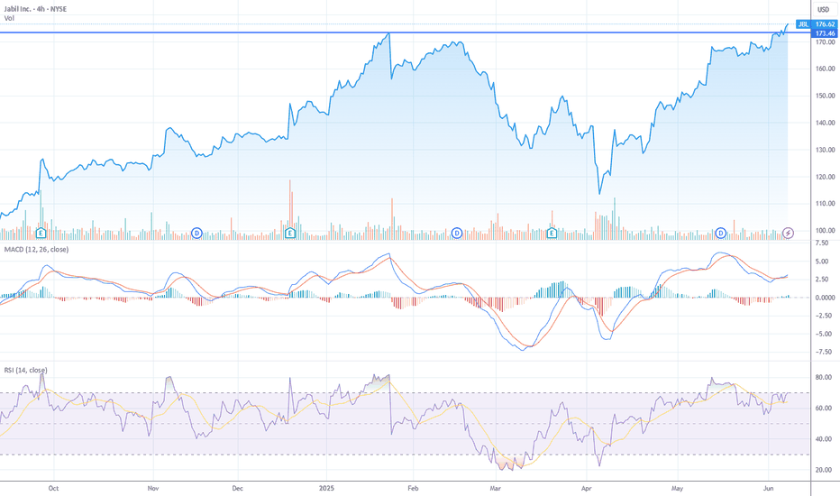Click the Mar label on time axis
The width and height of the screenshot is (840, 496).
coord(495,488)
